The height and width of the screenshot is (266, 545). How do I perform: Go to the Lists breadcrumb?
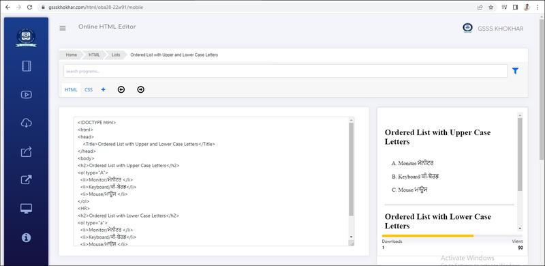(116, 55)
